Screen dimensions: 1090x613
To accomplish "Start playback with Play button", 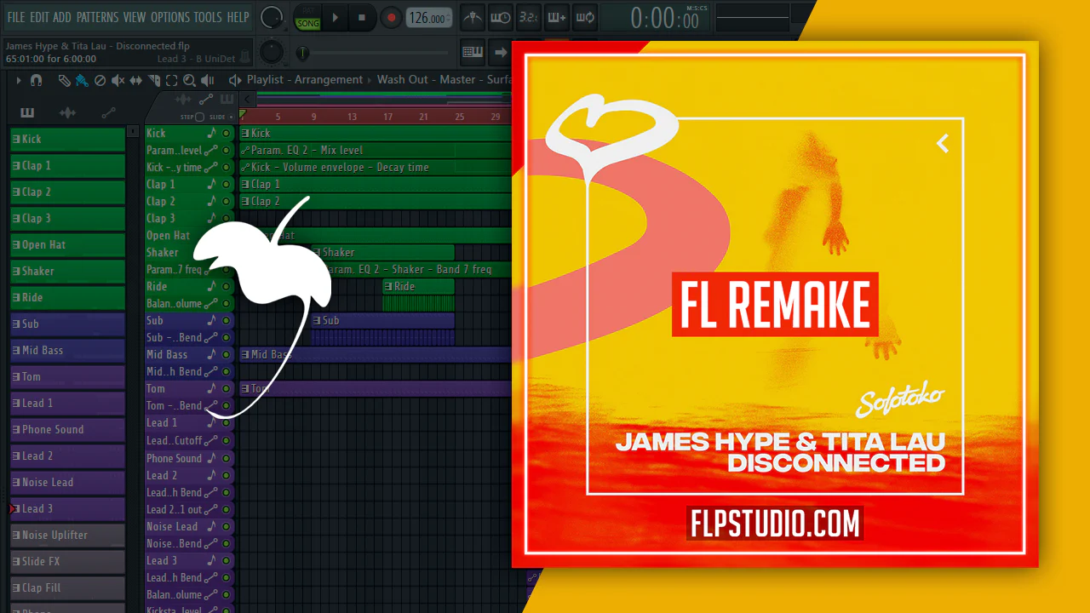I will [x=335, y=17].
